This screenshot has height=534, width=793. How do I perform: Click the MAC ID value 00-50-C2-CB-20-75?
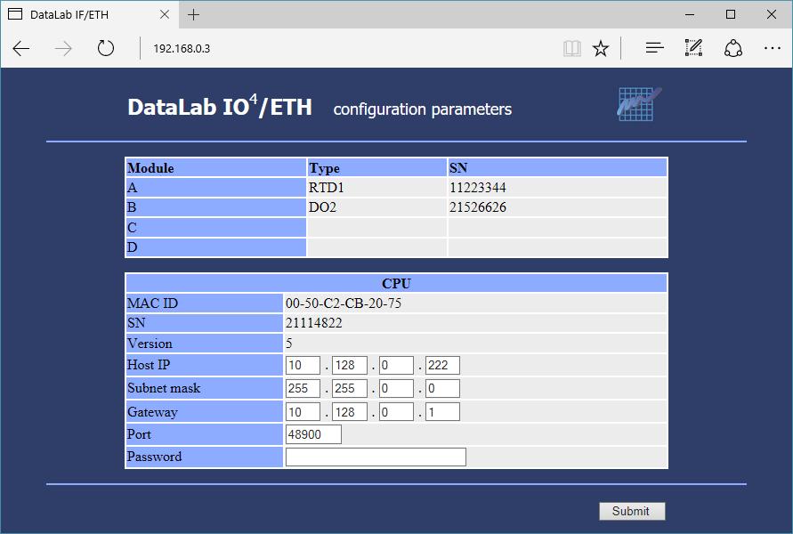coord(344,303)
